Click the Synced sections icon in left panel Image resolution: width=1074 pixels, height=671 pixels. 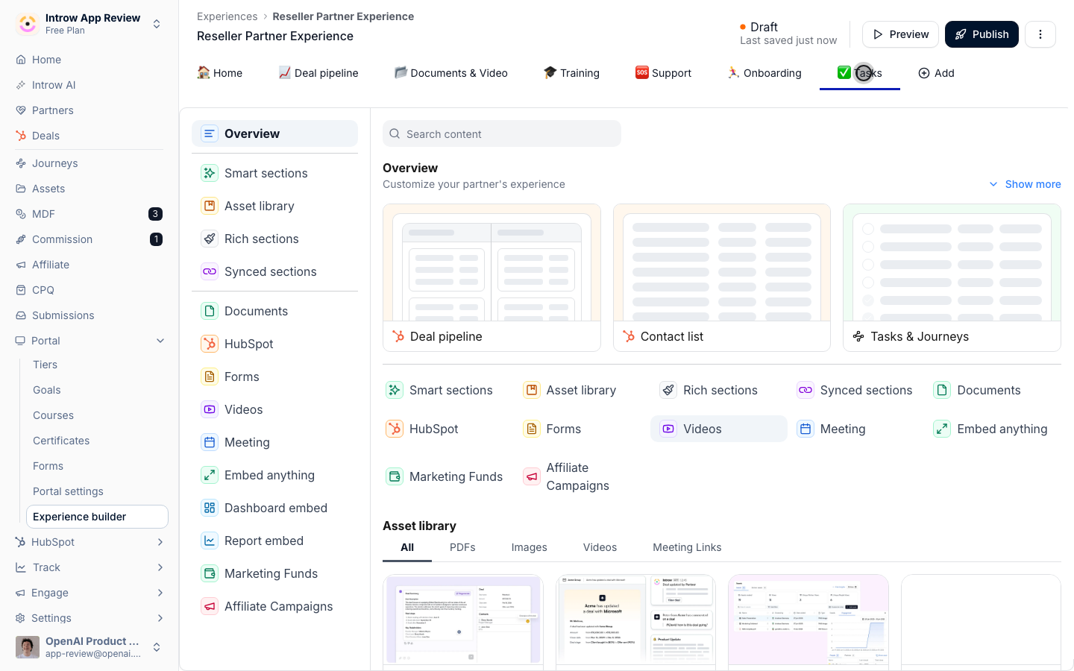tap(210, 271)
